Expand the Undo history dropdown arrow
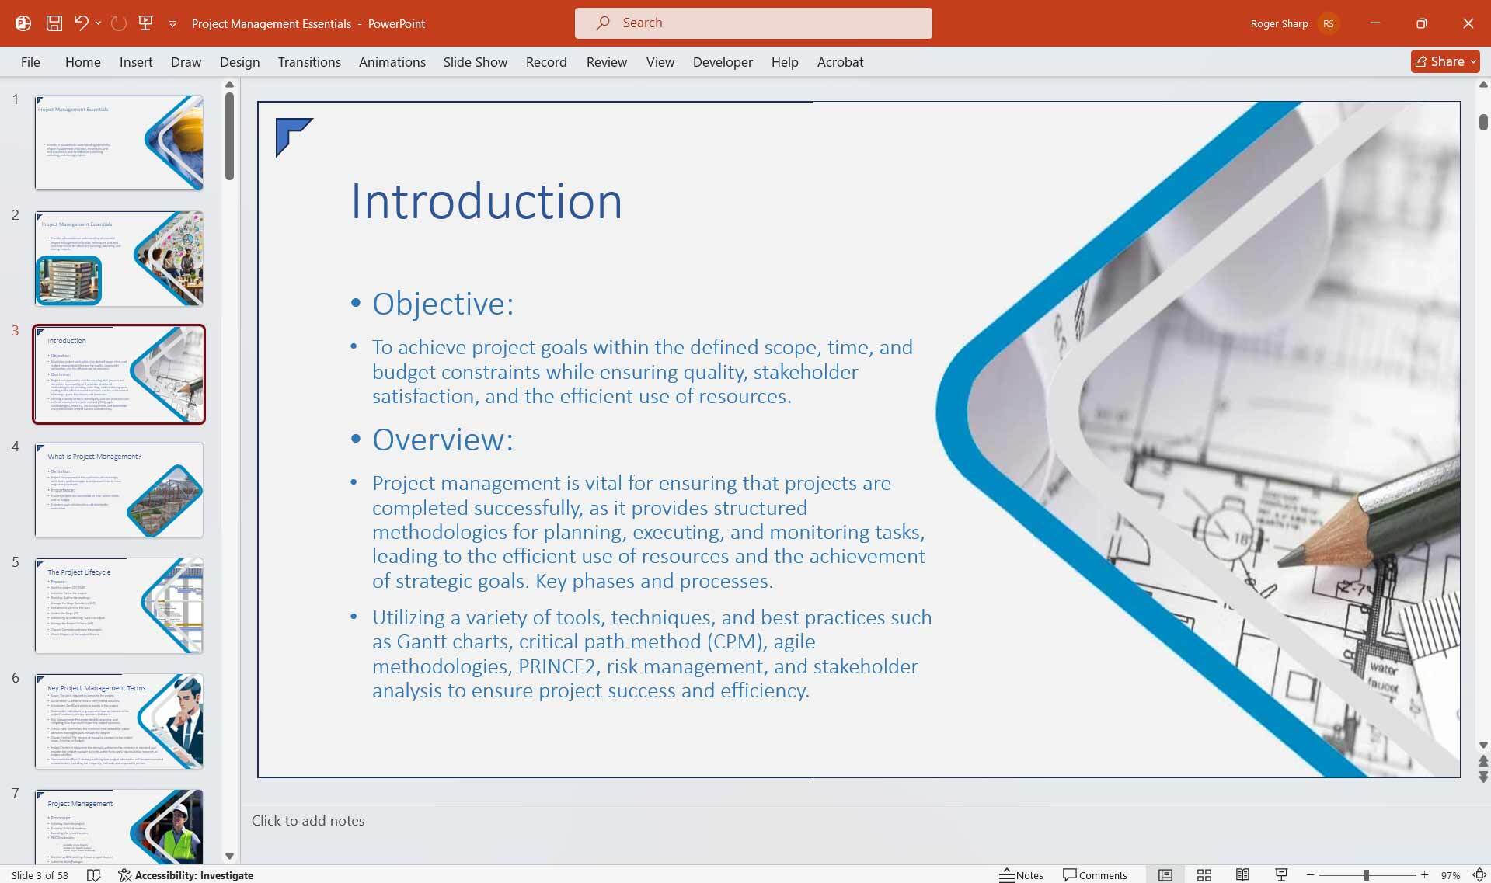This screenshot has height=883, width=1491. (99, 23)
